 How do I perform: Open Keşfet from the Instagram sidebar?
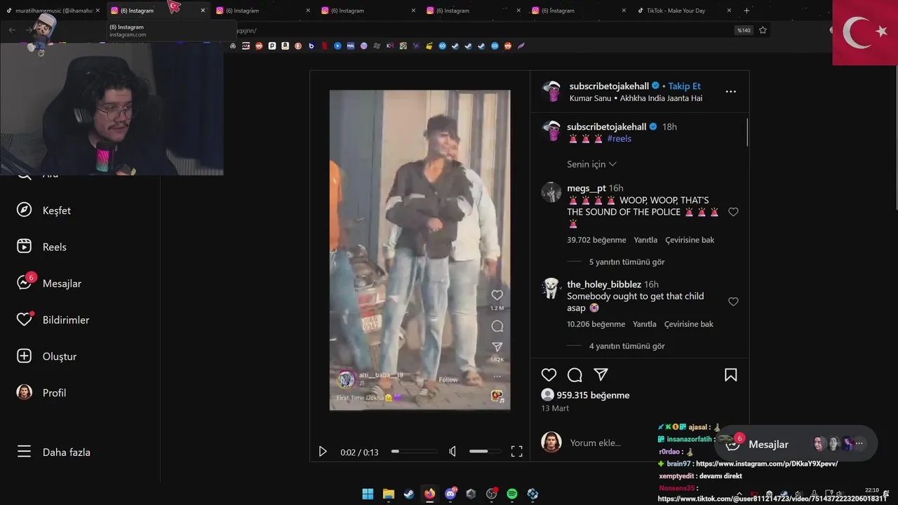[x=43, y=210]
